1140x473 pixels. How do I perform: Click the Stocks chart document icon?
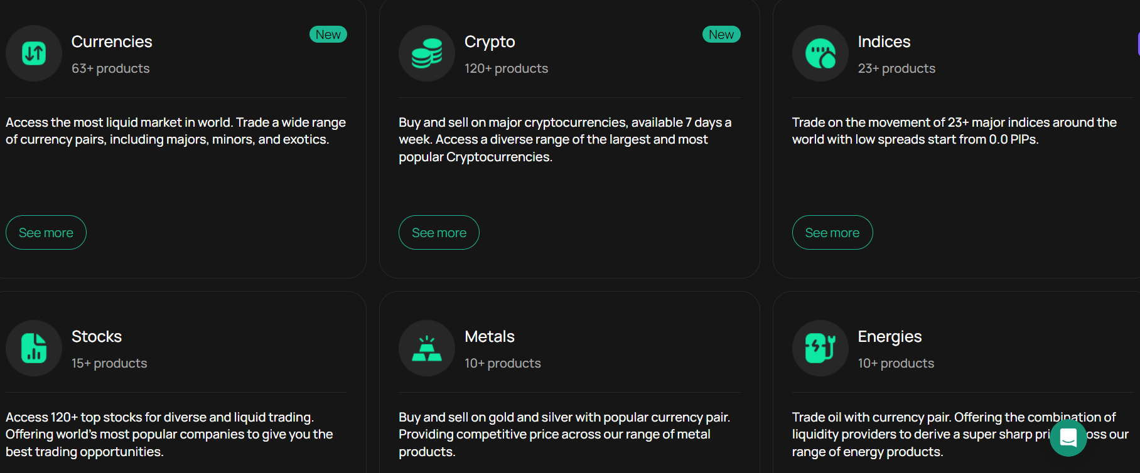[34, 348]
